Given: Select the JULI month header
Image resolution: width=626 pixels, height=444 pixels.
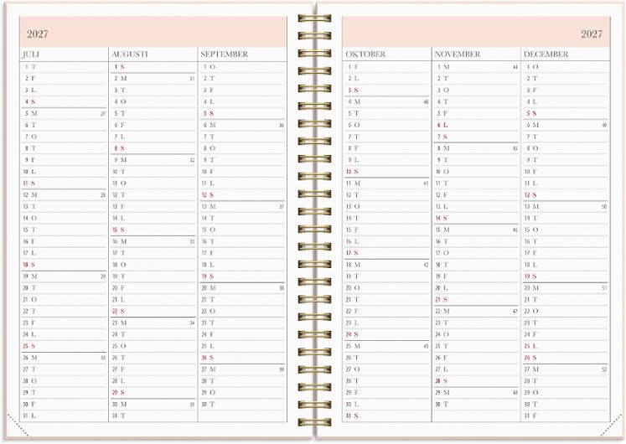Looking at the screenshot, I should pos(31,54).
